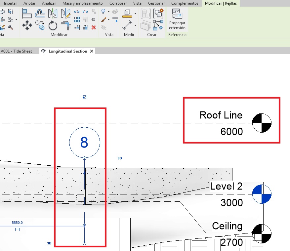The width and height of the screenshot is (290, 251).
Task: Click the 5650.0 temporary dimension value
Action: (17, 223)
